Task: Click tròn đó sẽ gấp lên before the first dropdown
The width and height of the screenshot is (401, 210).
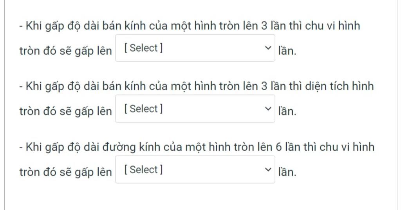Action: click(66, 51)
